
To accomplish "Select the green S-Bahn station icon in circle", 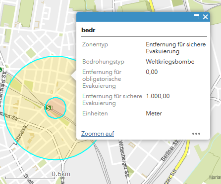I will [x=49, y=108].
